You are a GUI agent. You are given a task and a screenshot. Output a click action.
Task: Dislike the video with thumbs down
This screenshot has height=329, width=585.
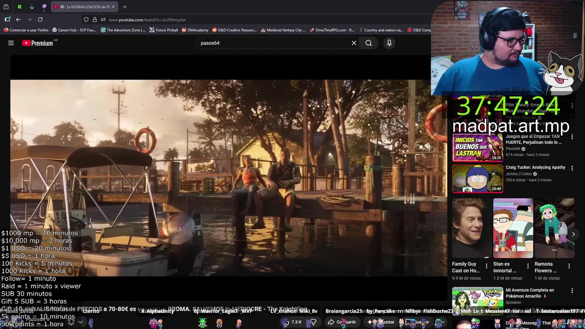[x=314, y=322]
